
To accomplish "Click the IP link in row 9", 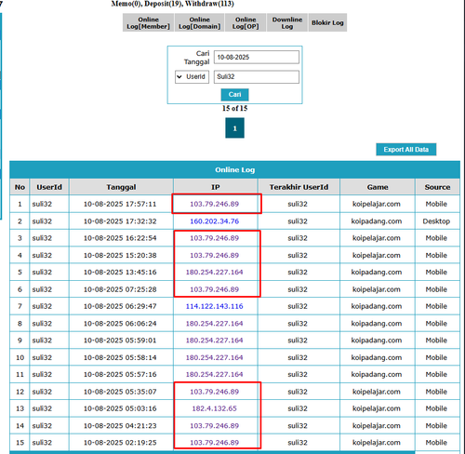I will tap(215, 340).
